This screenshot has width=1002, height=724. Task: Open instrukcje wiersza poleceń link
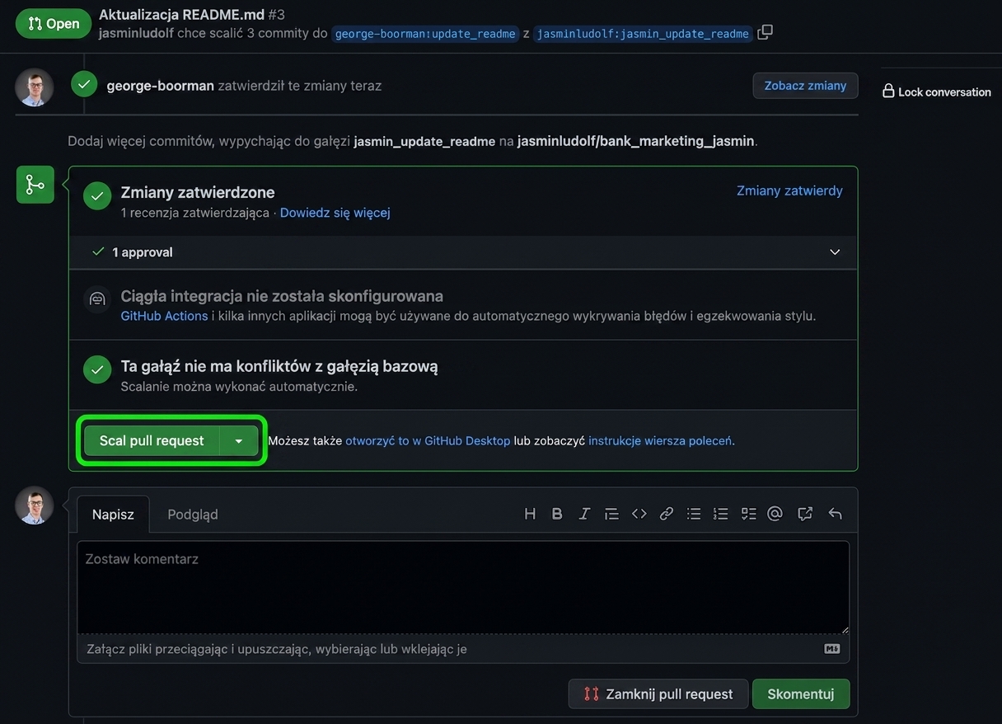coord(660,441)
